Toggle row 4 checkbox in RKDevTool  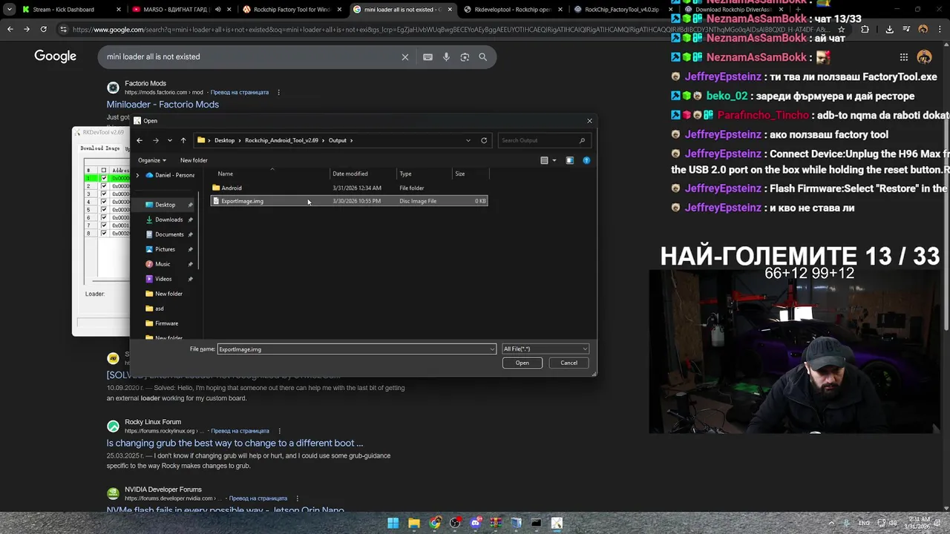click(x=104, y=202)
